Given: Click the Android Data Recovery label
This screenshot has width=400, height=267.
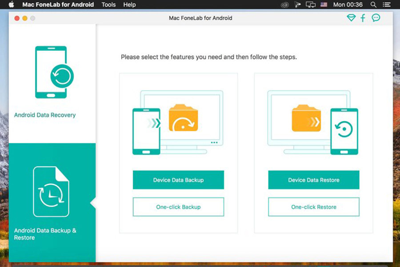Looking at the screenshot, I should [x=45, y=115].
